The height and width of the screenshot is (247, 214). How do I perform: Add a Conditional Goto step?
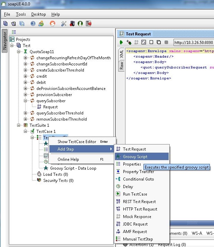(x=142, y=179)
